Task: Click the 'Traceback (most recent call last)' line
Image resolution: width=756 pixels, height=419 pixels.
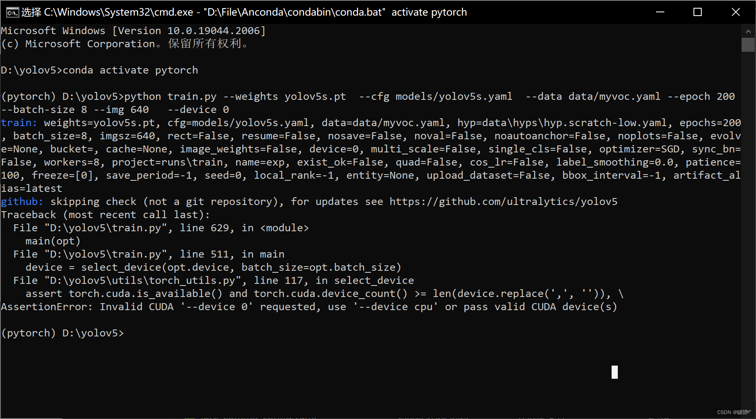Action: pyautogui.click(x=105, y=215)
